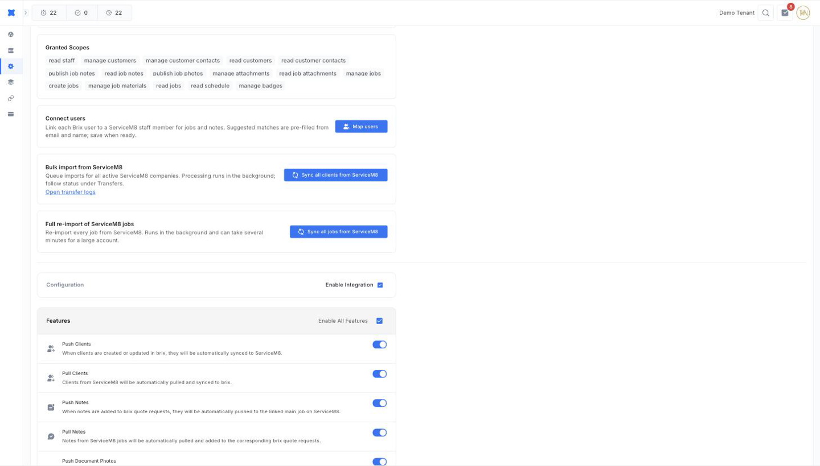Screen dimensions: 820x466
Task: Click the "manage badges" scope tag
Action: point(260,86)
